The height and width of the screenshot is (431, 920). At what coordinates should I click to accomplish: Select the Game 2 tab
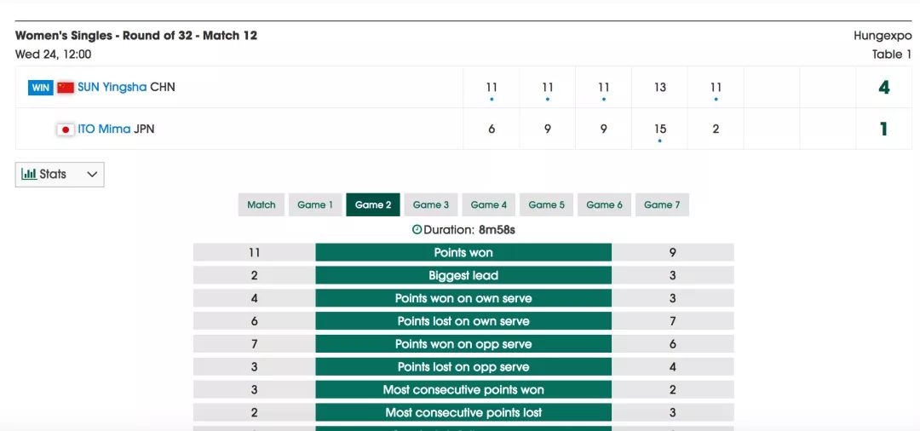point(373,204)
